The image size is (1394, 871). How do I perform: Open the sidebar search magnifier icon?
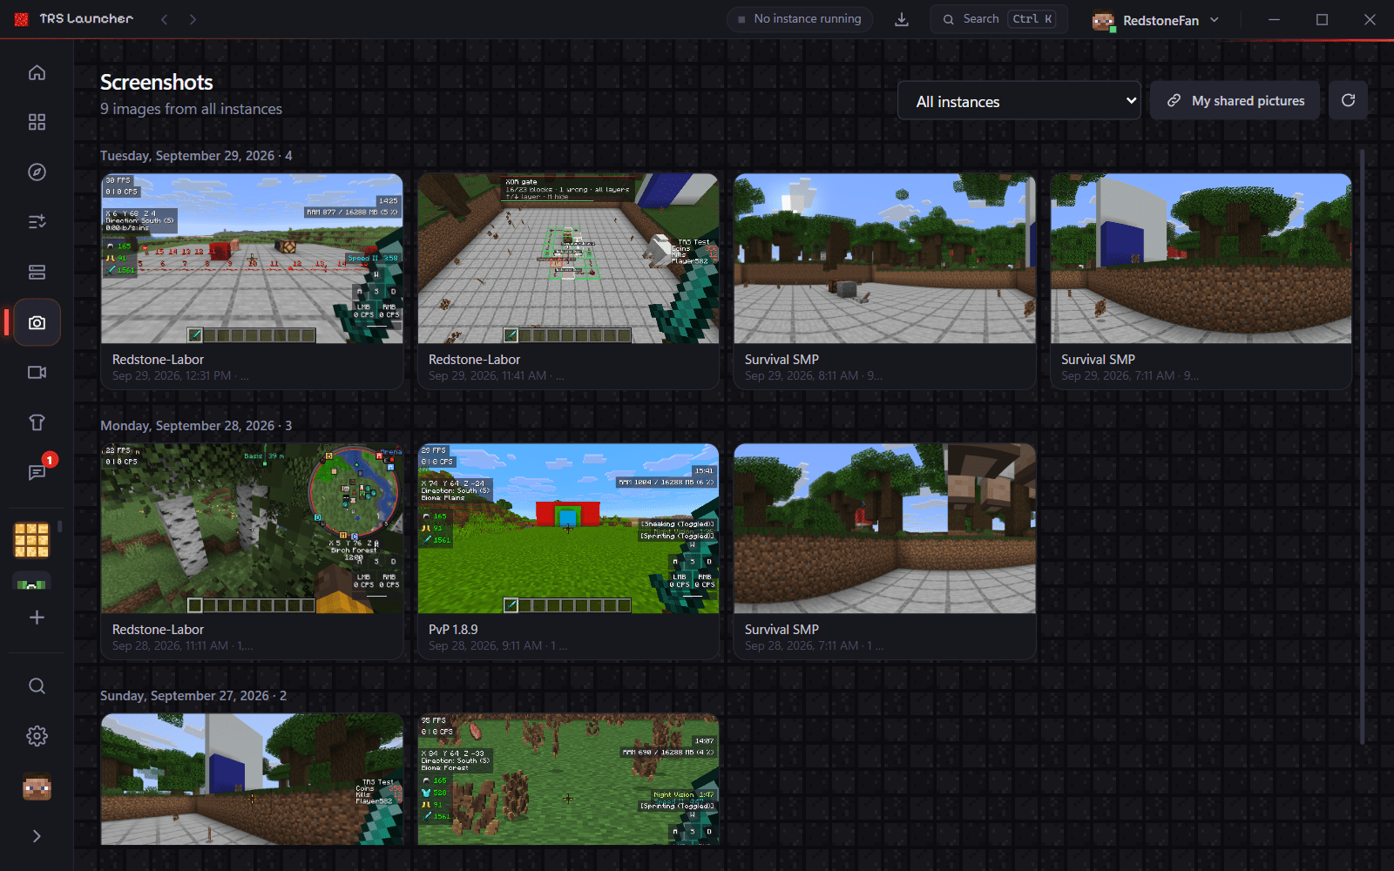(37, 686)
